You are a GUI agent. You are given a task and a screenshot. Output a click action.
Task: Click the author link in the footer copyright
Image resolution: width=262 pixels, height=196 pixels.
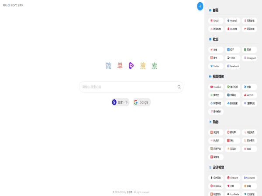pos(129,192)
